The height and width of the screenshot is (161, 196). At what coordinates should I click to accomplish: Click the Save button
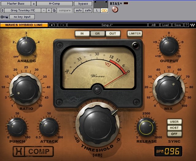178,25
